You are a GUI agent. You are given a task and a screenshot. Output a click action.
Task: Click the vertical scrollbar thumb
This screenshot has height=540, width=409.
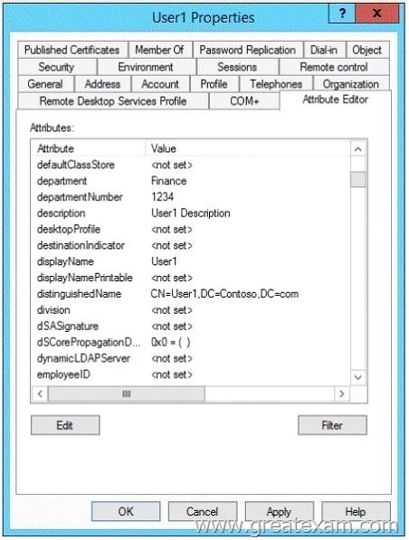tap(358, 179)
